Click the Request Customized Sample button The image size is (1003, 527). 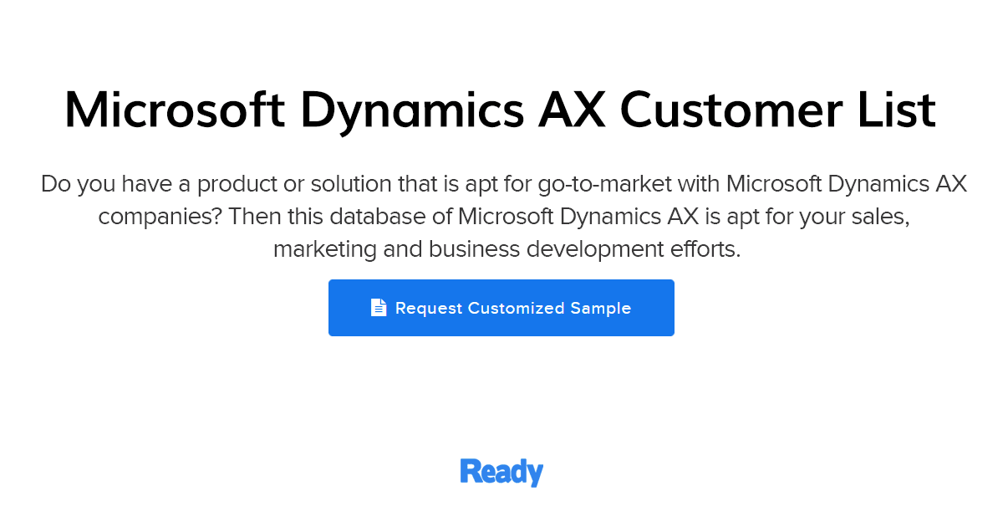point(501,307)
